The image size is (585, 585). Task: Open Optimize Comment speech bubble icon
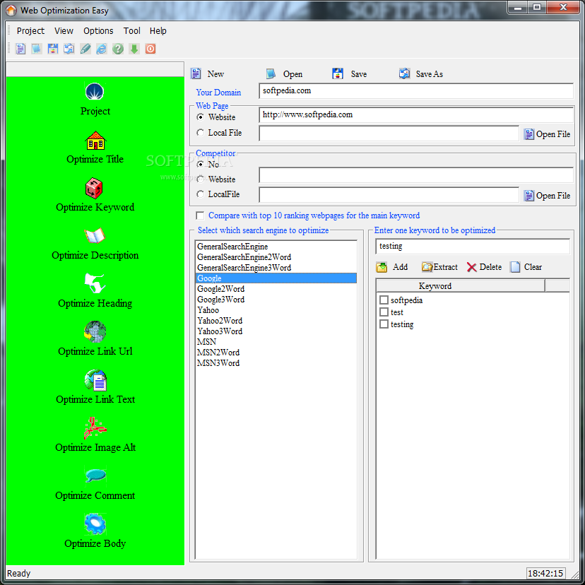[95, 475]
